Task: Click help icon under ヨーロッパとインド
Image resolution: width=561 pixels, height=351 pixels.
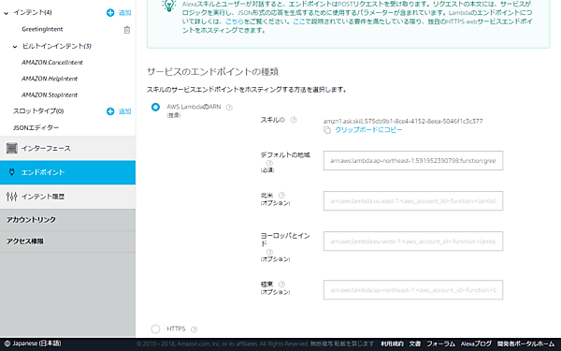Action: click(269, 252)
